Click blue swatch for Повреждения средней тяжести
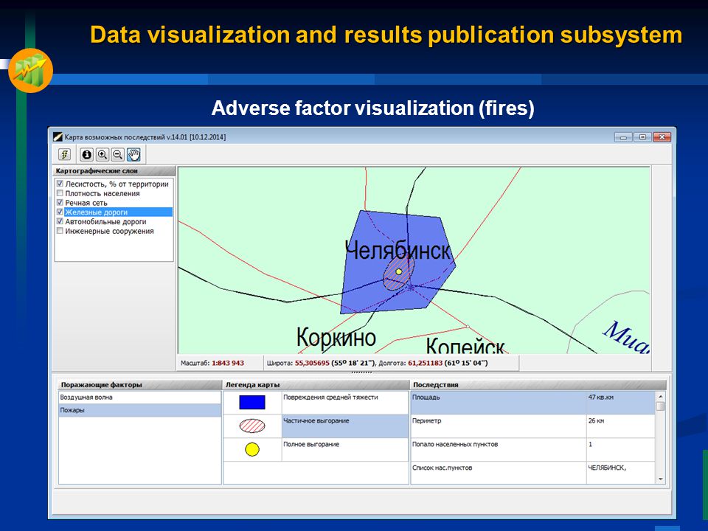The image size is (708, 531). tap(252, 403)
